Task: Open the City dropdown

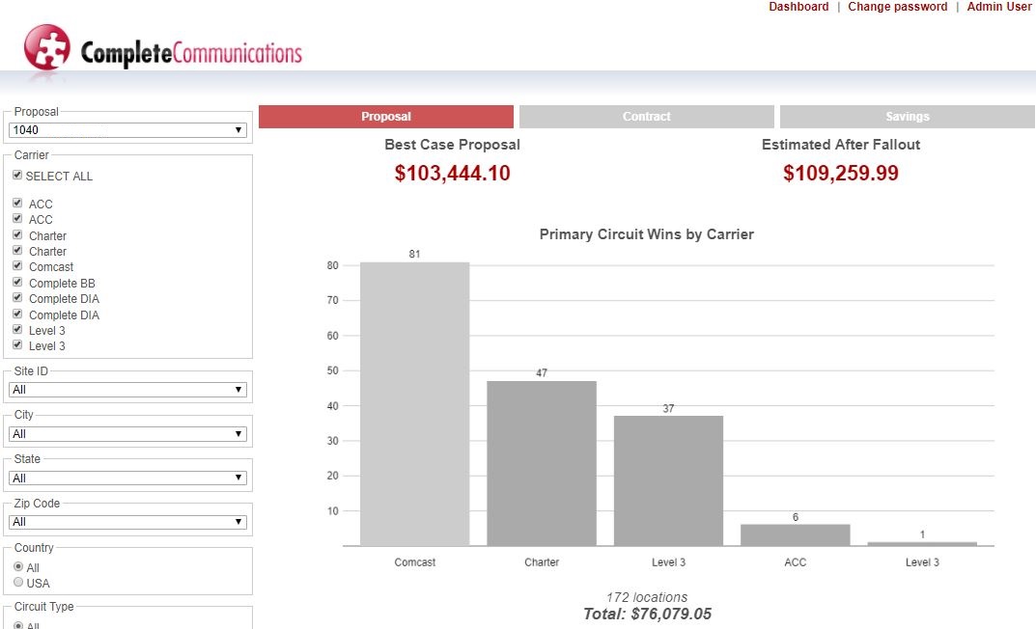Action: tap(127, 433)
